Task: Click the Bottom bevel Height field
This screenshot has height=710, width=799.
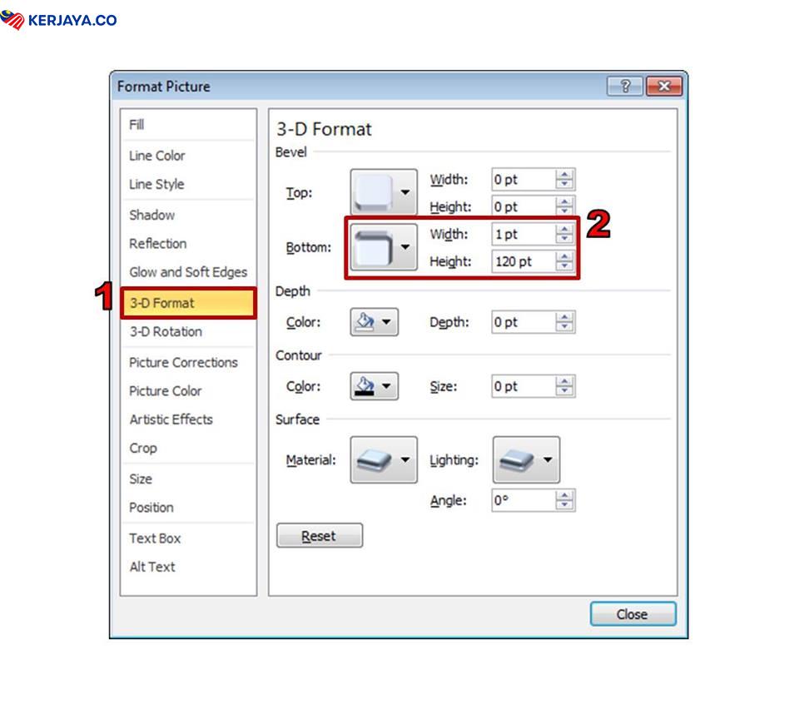Action: click(x=524, y=261)
